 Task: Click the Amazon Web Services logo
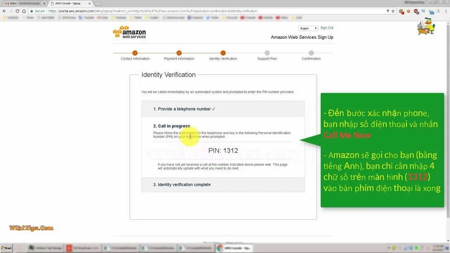tap(129, 32)
